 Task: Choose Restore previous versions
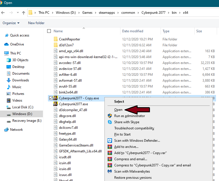133,178
